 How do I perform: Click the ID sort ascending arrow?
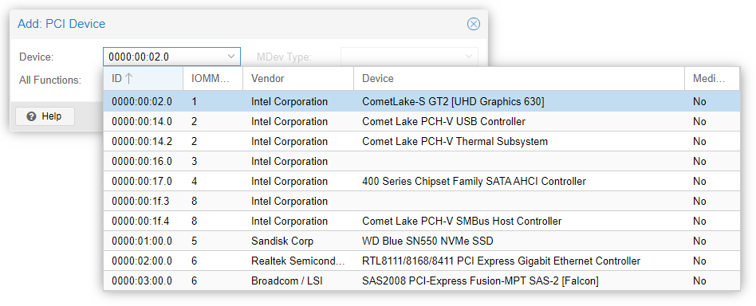[x=128, y=78]
